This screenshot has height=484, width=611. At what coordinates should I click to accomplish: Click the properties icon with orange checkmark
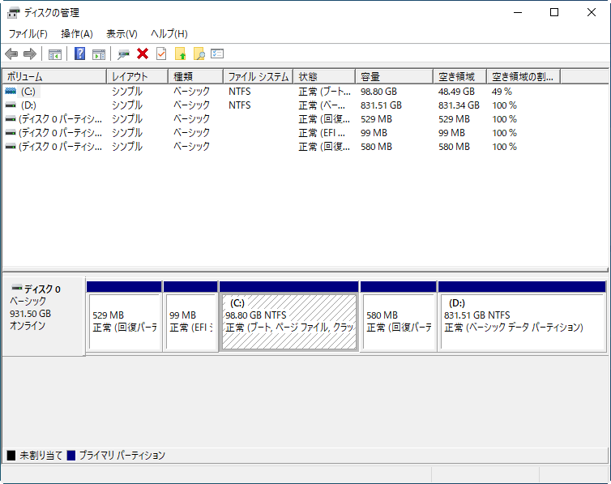tap(161, 54)
